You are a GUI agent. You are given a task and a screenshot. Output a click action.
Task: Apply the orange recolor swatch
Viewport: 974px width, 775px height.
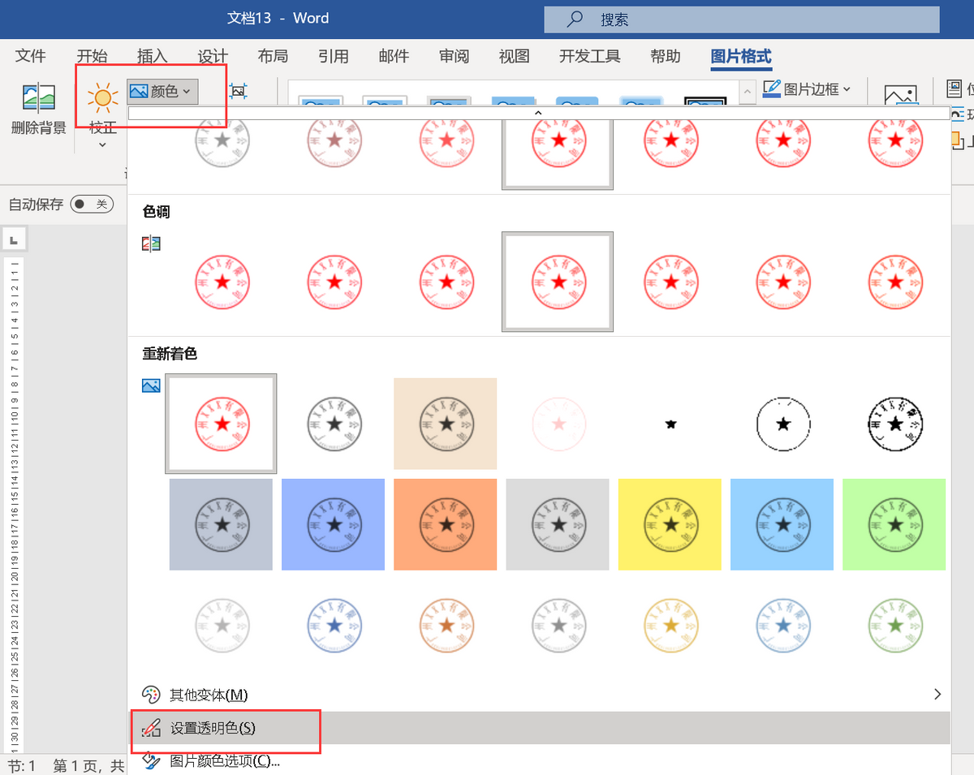[x=446, y=524]
